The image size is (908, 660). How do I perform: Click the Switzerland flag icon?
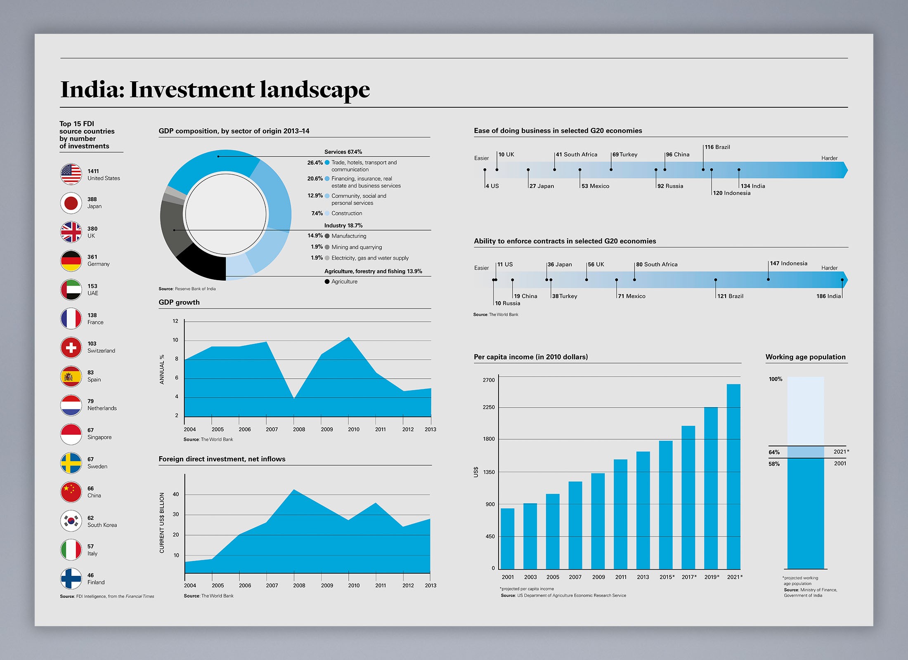[x=71, y=347]
